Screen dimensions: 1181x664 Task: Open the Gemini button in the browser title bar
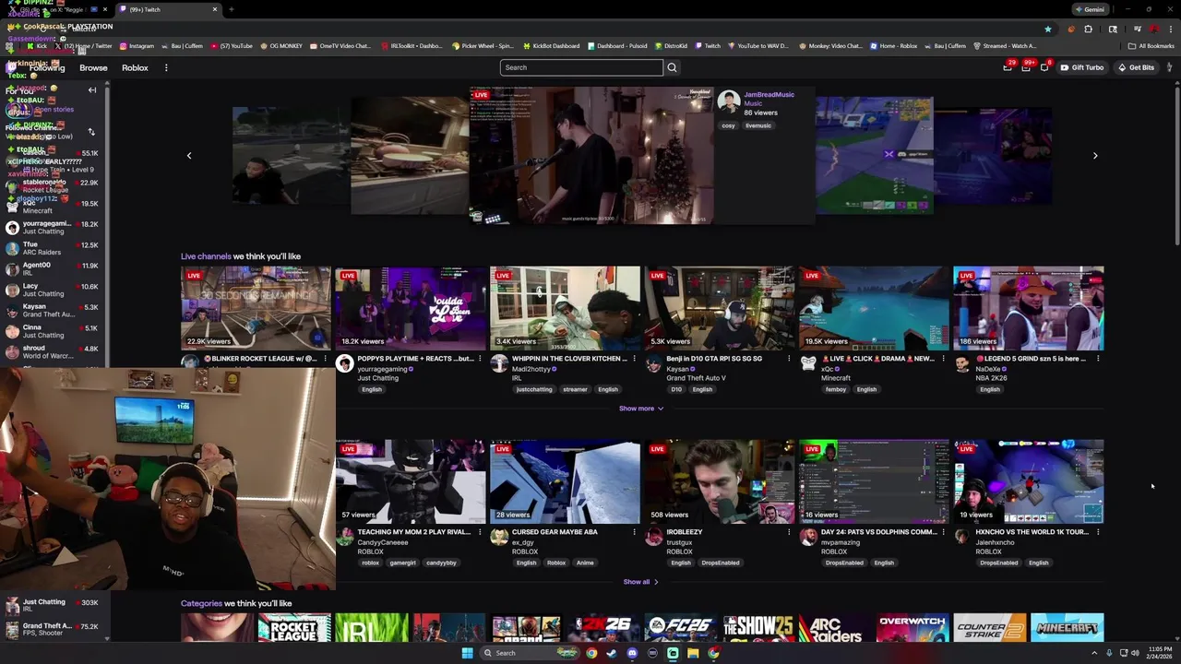(1090, 9)
